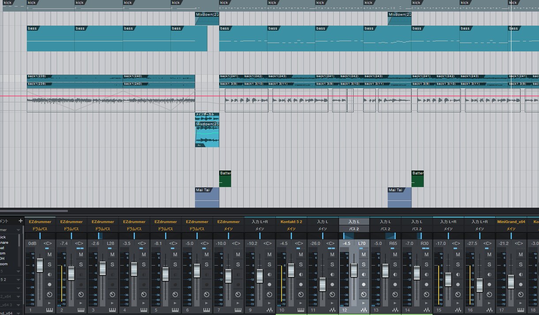Solo mixer channel 2
Screen dimensions: 539x315
[x=81, y=264]
